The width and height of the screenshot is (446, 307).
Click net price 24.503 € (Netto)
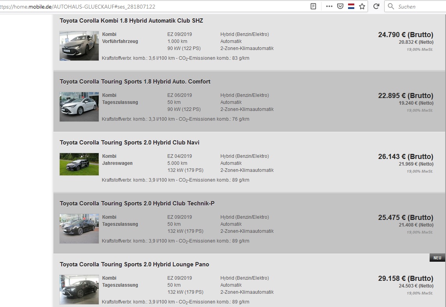point(416,286)
